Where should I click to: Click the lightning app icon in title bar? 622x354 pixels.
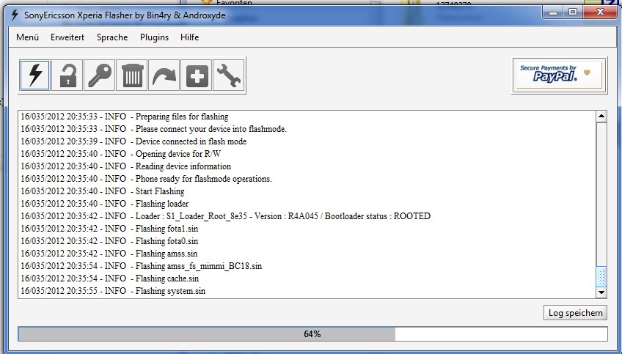[15, 15]
